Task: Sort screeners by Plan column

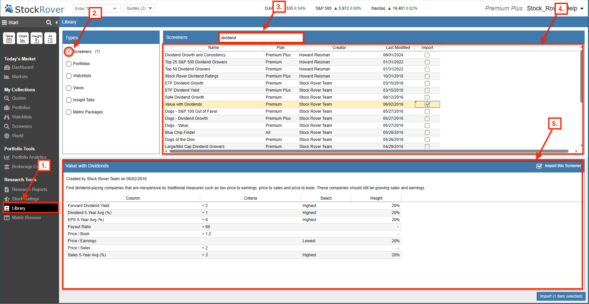Action: click(280, 48)
